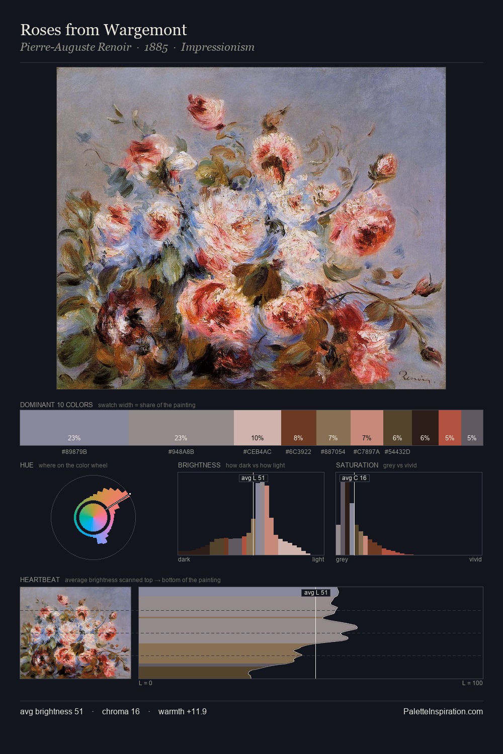Click 'grey vs vivid' caption
This screenshot has width=503, height=754.
coord(400,465)
